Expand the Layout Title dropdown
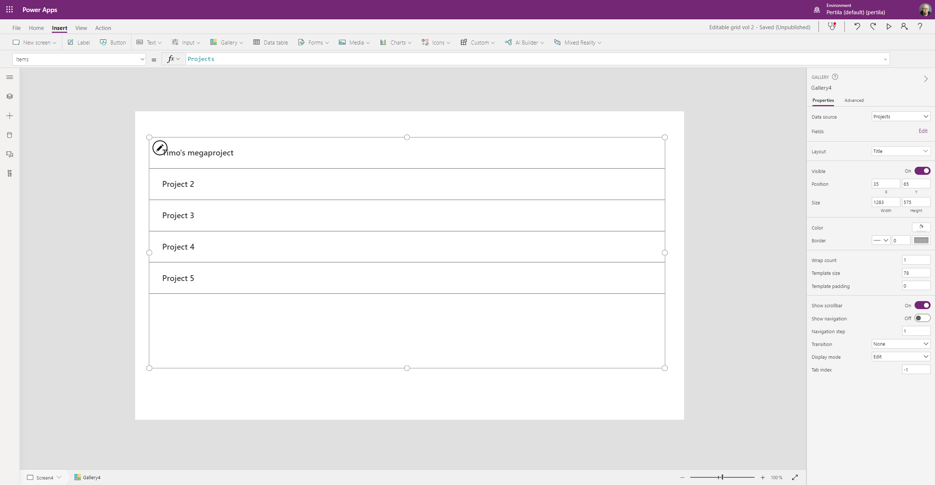The width and height of the screenshot is (935, 485). coord(900,151)
